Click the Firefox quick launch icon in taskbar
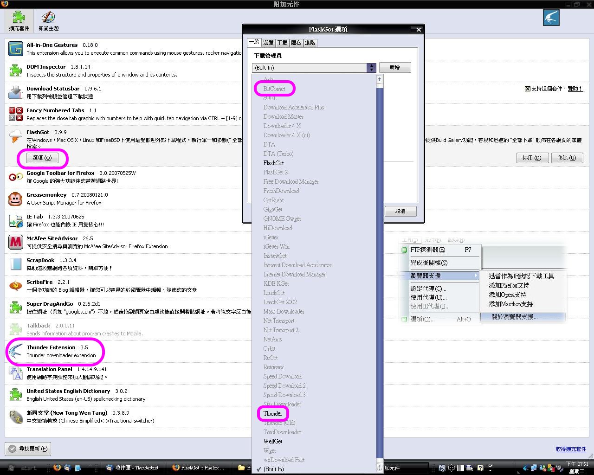594x475 pixels. click(57, 468)
